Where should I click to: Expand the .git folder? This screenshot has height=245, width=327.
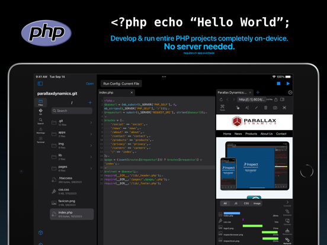72,122
